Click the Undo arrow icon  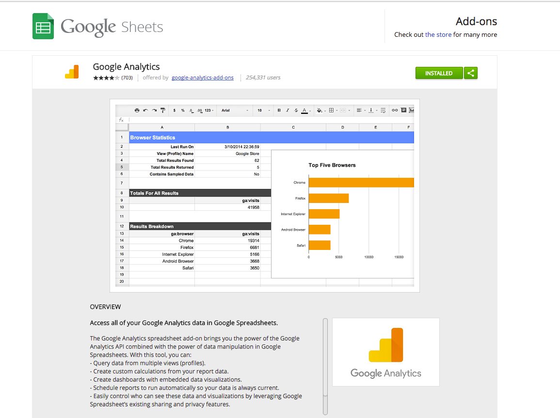tap(145, 110)
